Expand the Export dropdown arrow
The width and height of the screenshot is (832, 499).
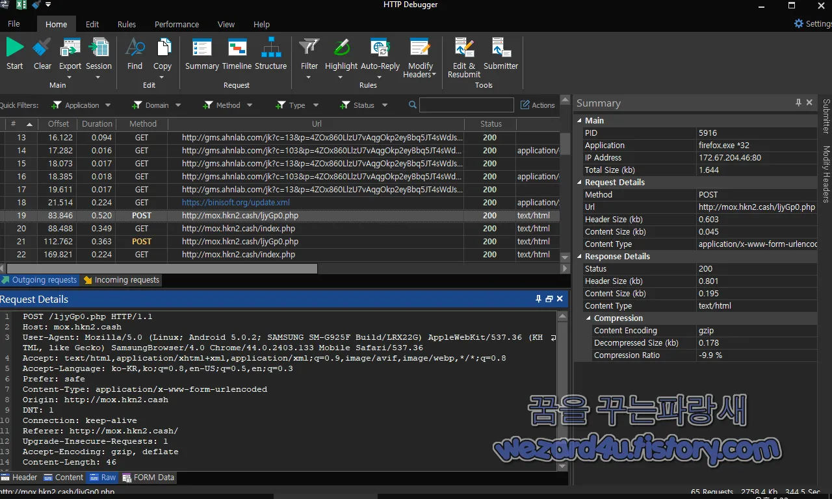pos(70,77)
